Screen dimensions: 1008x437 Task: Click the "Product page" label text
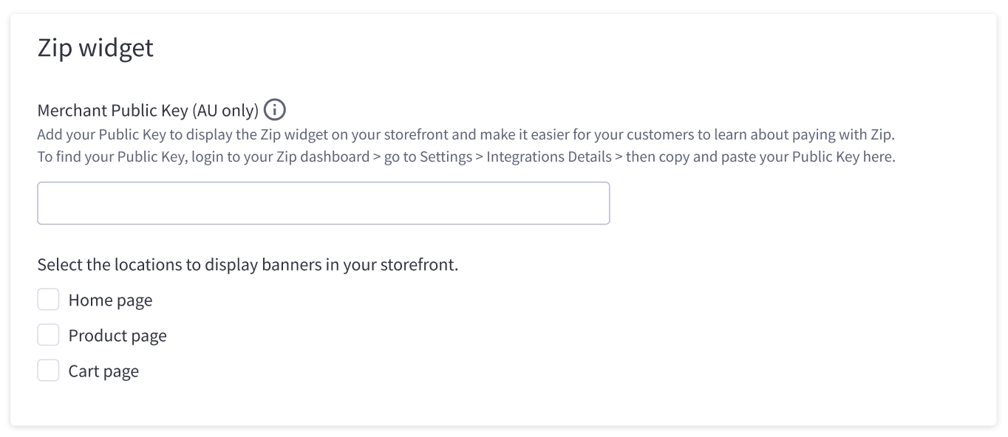pos(118,336)
